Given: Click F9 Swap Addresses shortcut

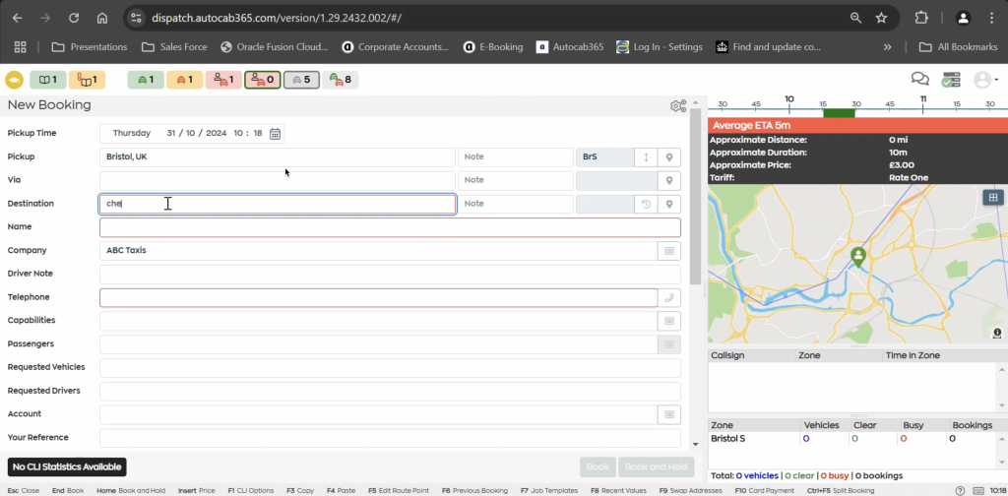Looking at the screenshot, I should pos(691,490).
